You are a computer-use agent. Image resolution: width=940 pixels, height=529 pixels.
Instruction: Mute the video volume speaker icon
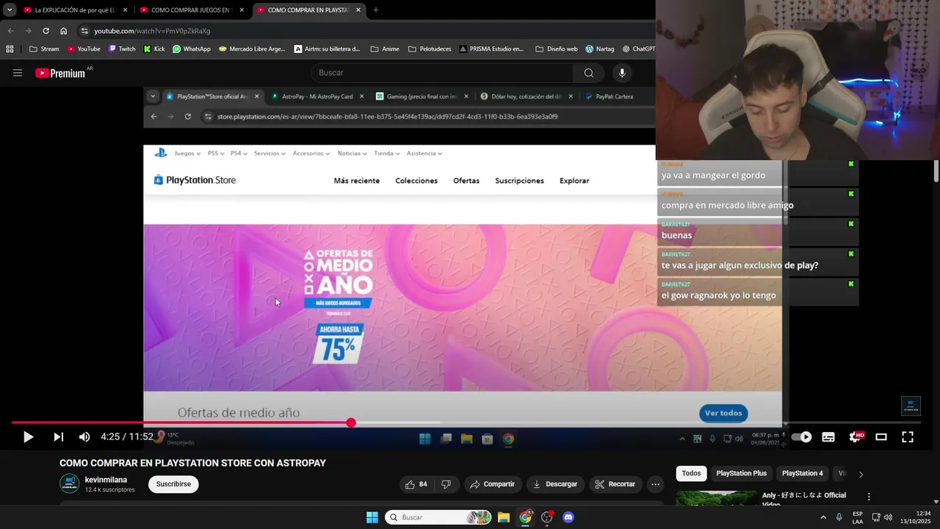point(84,437)
